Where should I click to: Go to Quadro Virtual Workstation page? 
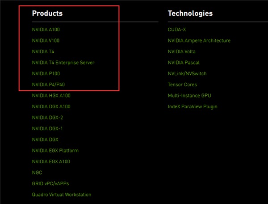point(61,195)
